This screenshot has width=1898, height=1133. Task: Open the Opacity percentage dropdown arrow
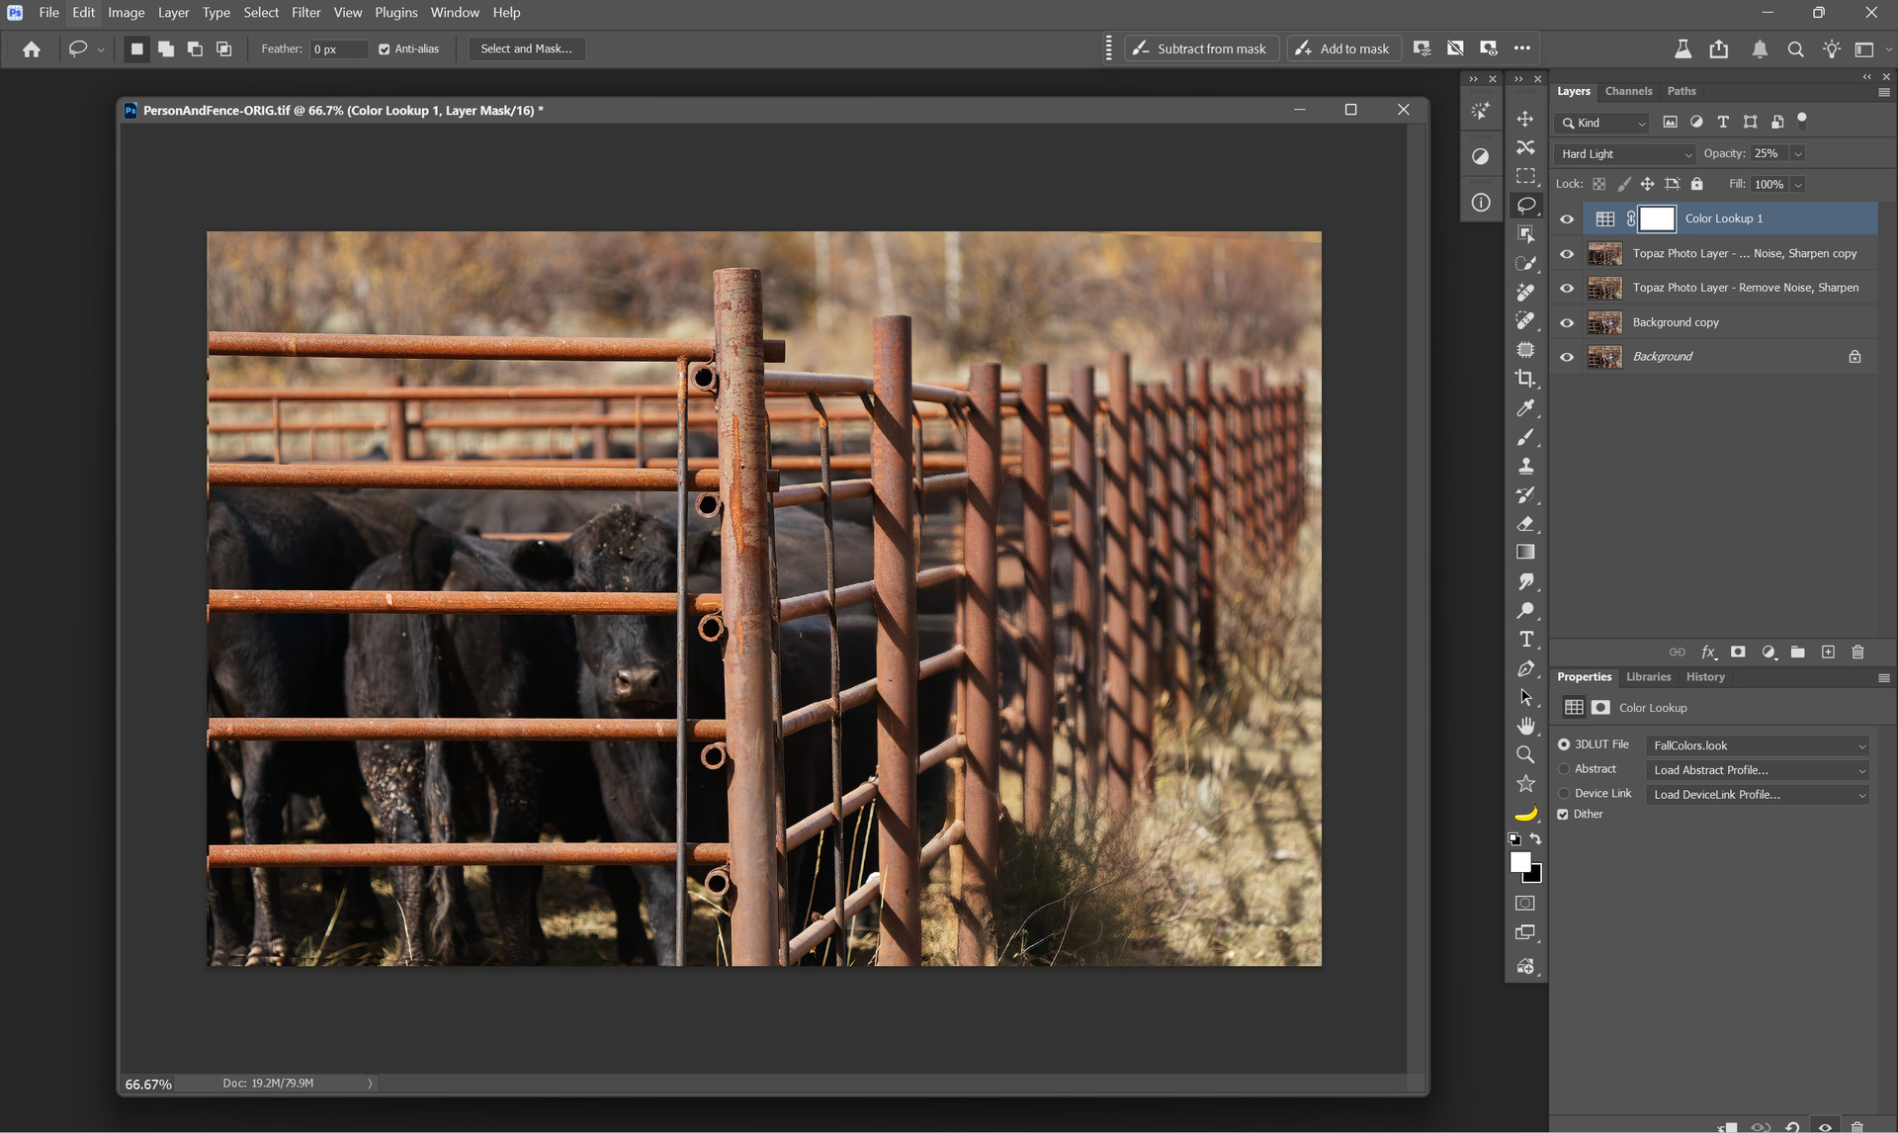[1798, 154]
